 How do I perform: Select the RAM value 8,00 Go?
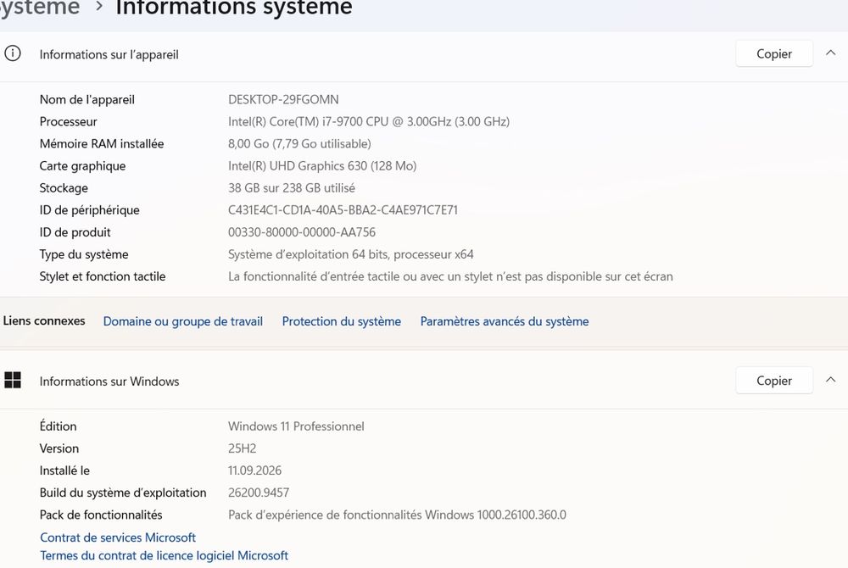299,144
